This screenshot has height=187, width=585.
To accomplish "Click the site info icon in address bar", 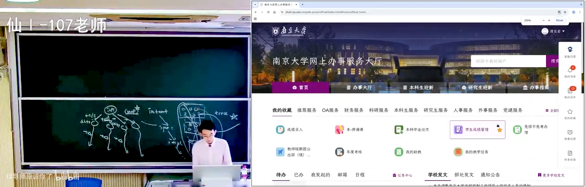I will click(x=282, y=12).
